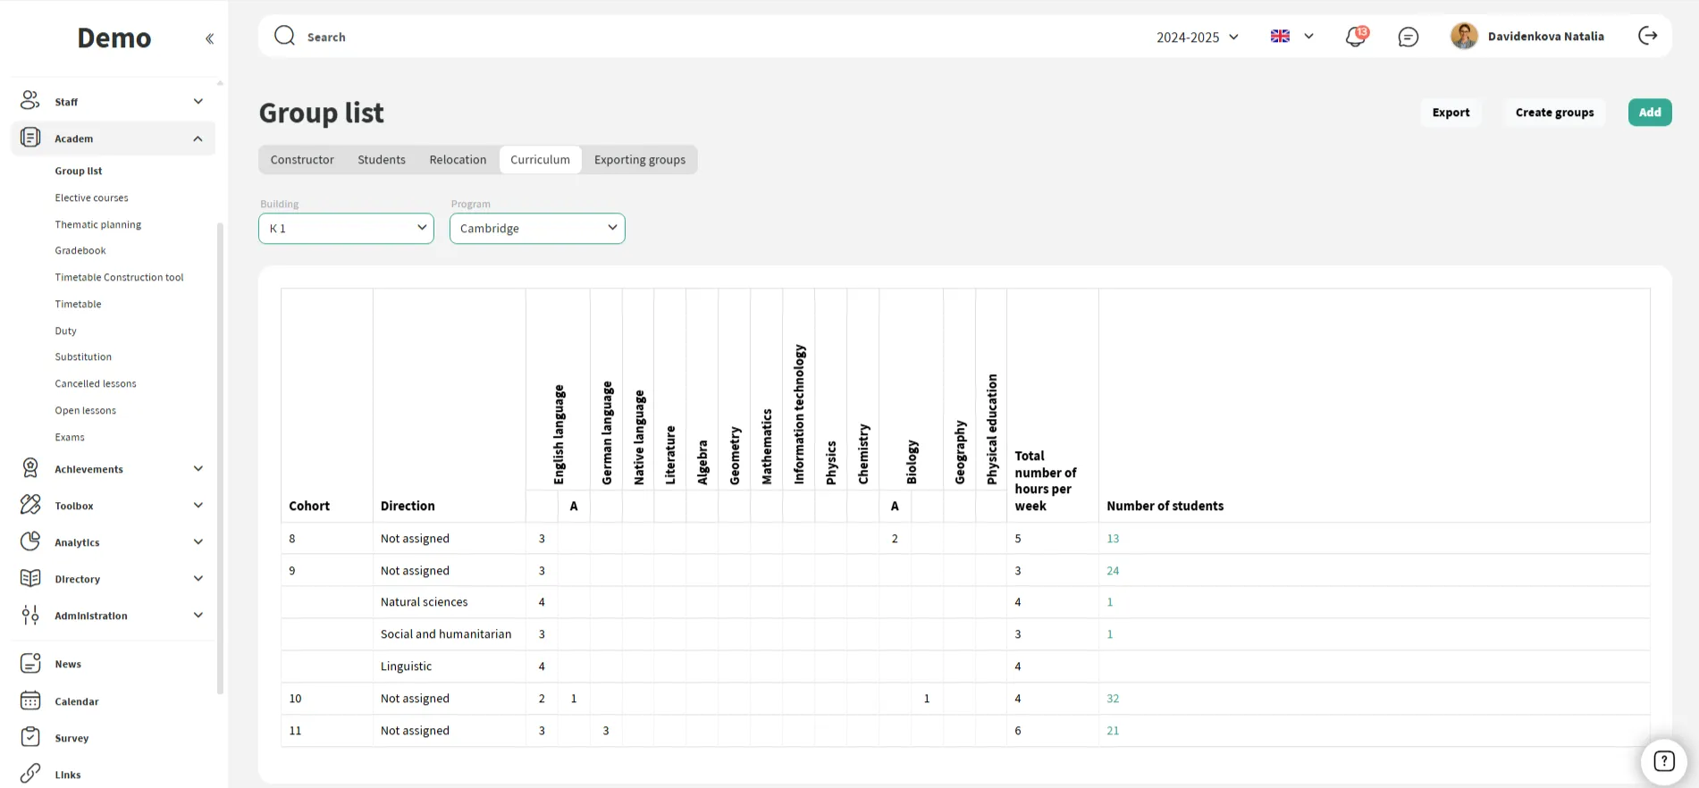Screen dimensions: 1699x788
Task: Click the Create groups button
Action: (x=1553, y=113)
